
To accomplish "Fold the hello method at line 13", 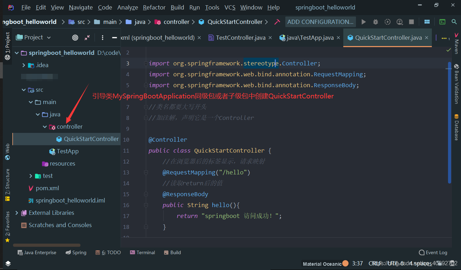I will (145, 173).
